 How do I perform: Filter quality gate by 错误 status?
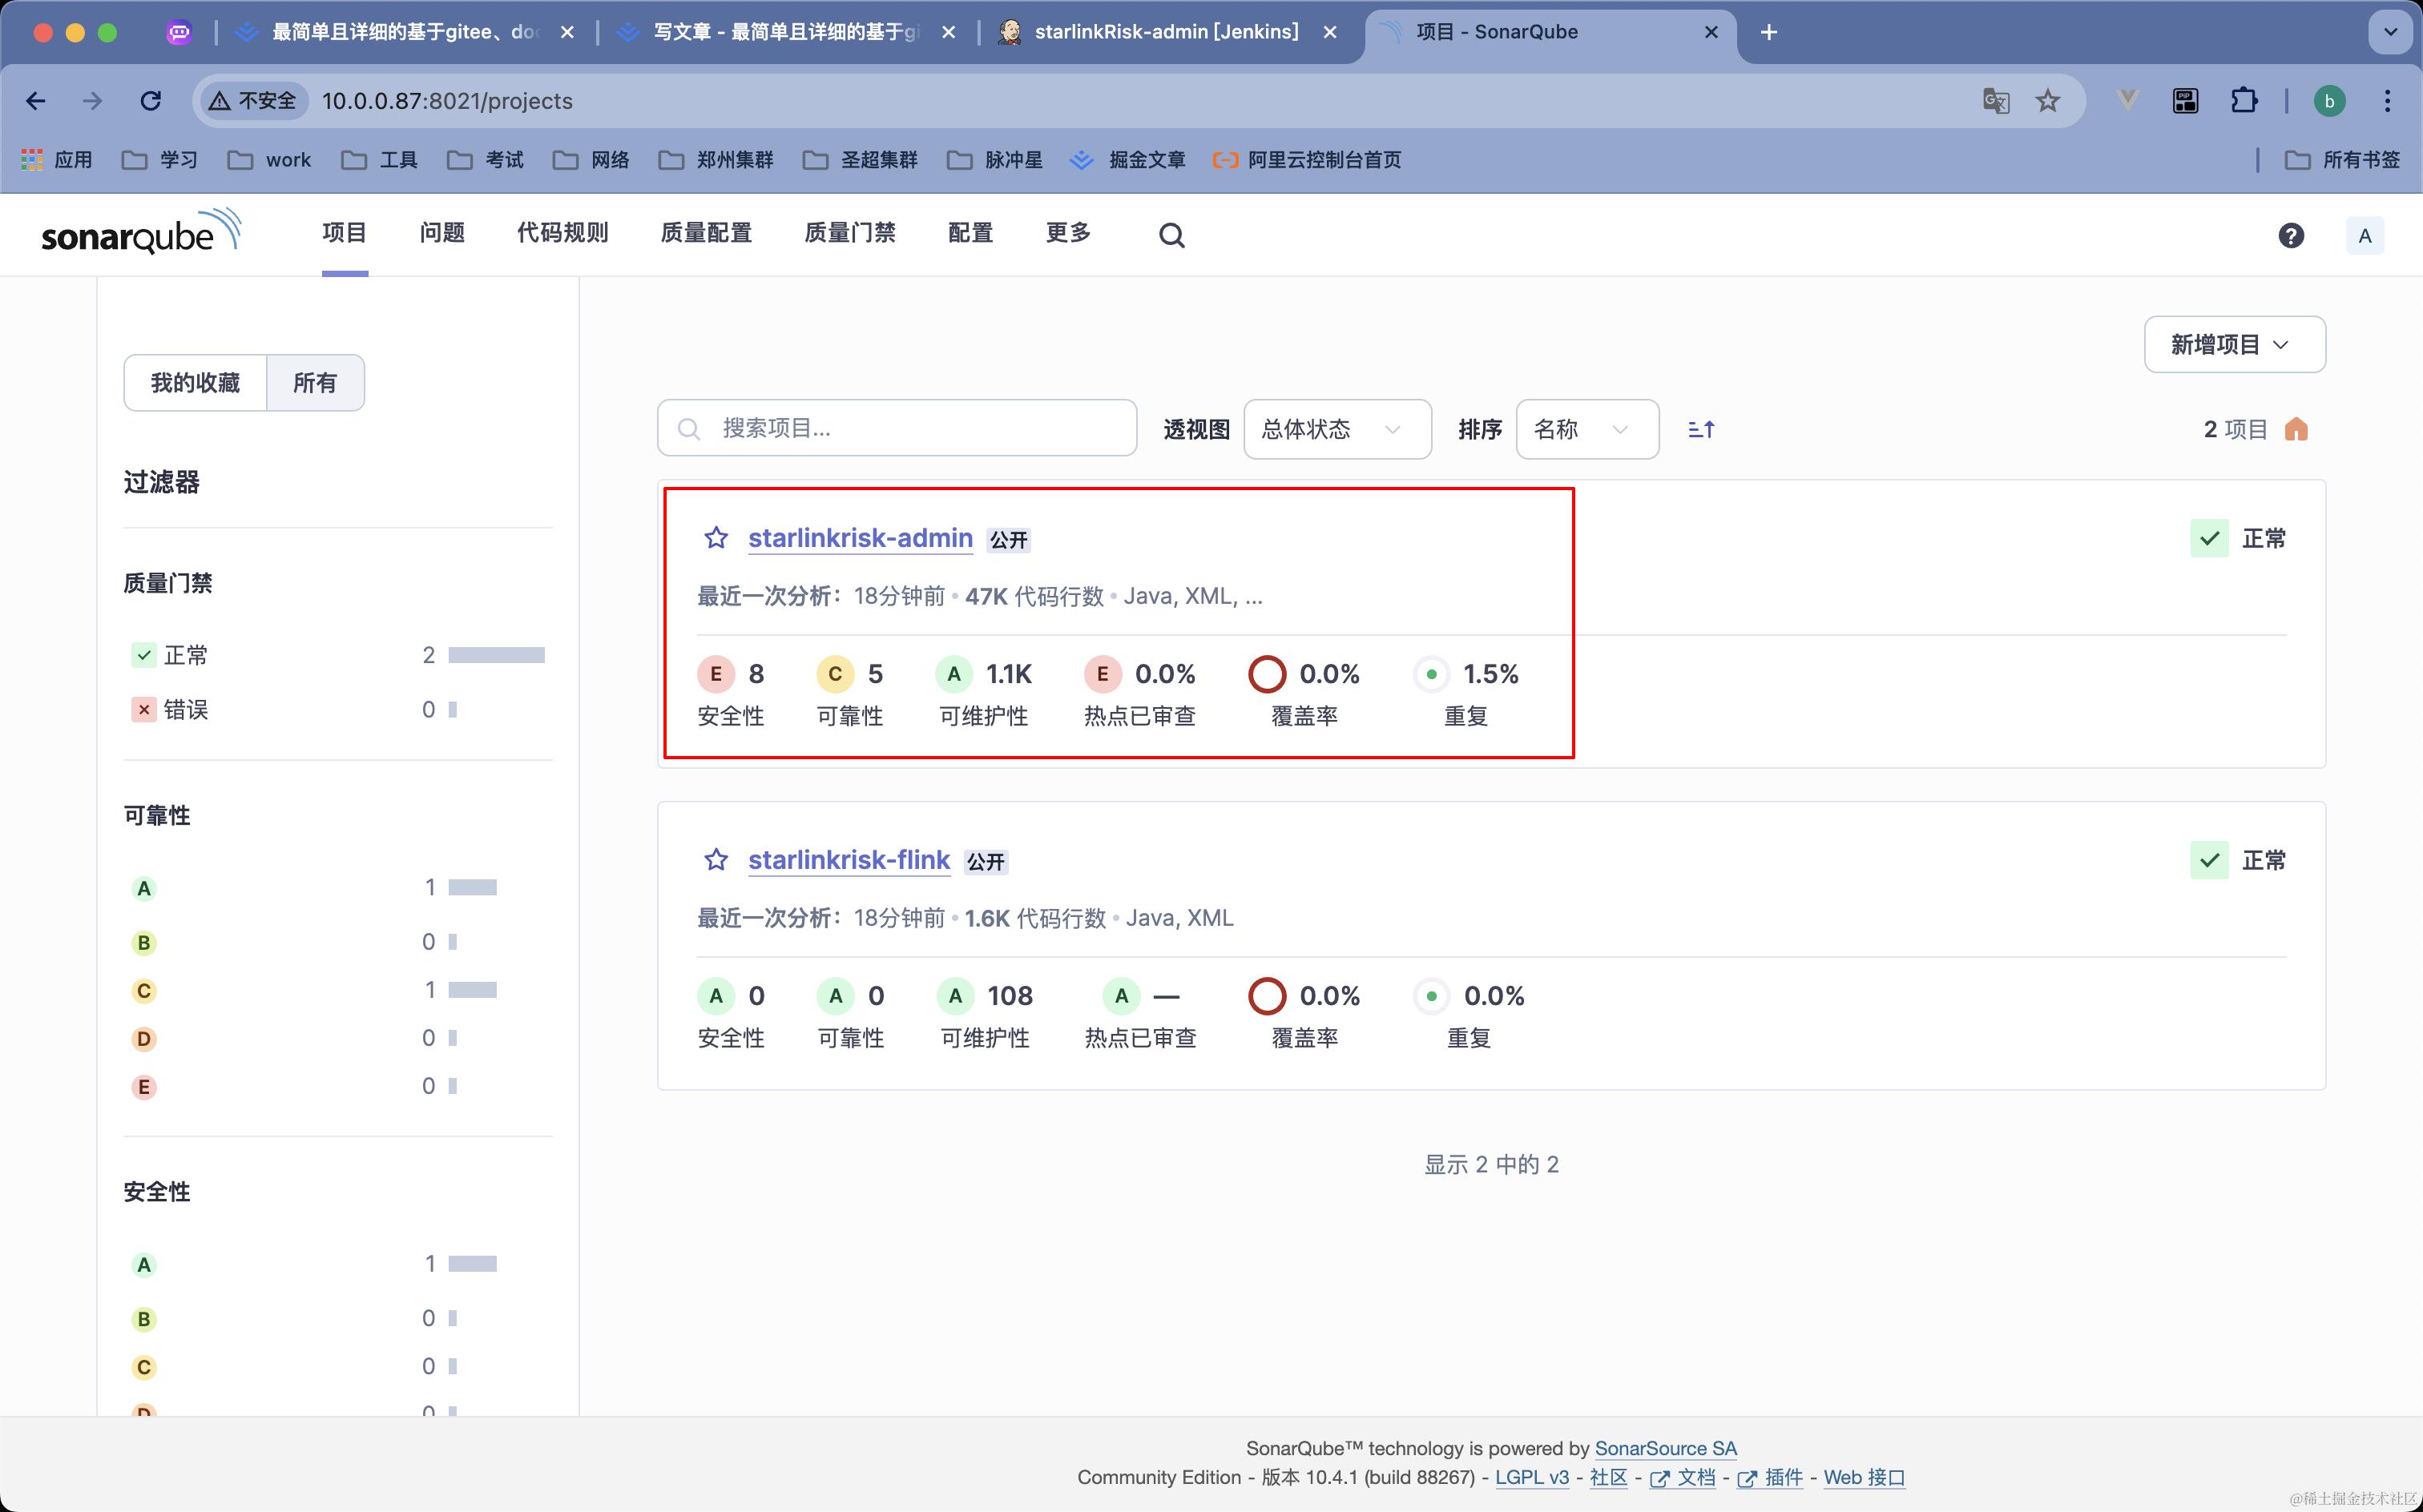(x=185, y=709)
